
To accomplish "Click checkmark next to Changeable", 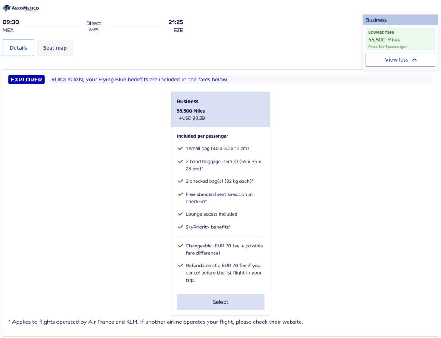I will 180,246.
